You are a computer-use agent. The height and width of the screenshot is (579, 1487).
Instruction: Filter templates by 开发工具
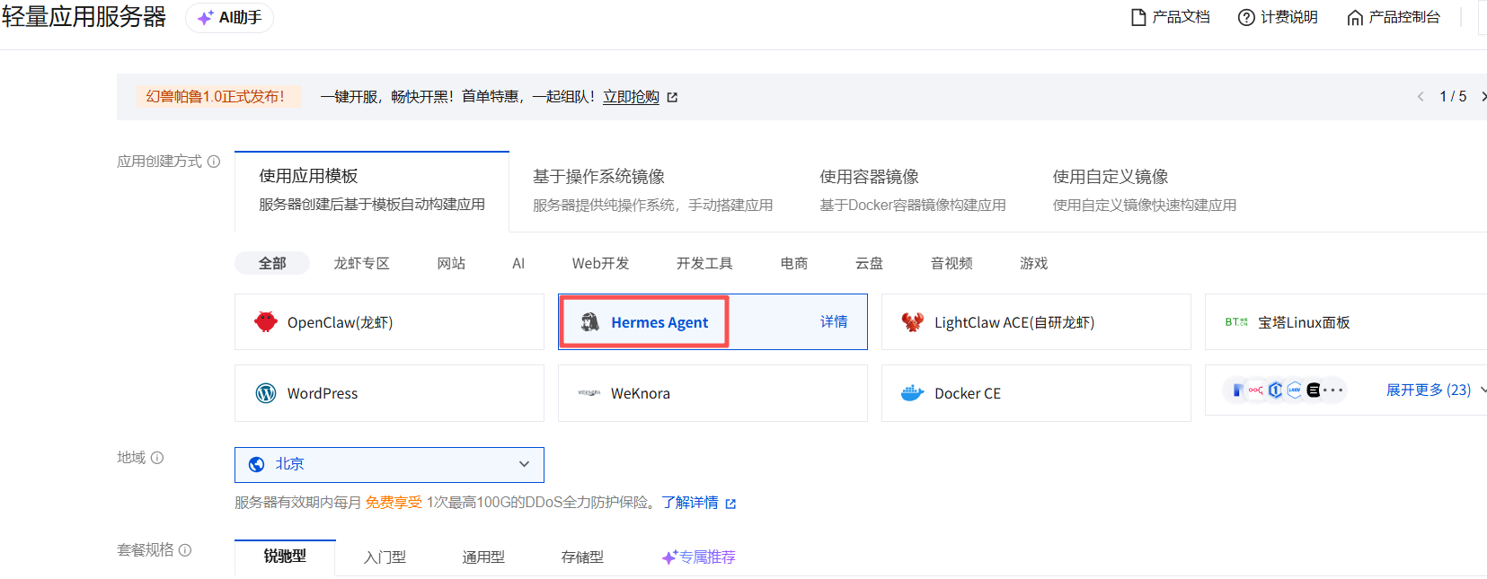(x=704, y=263)
